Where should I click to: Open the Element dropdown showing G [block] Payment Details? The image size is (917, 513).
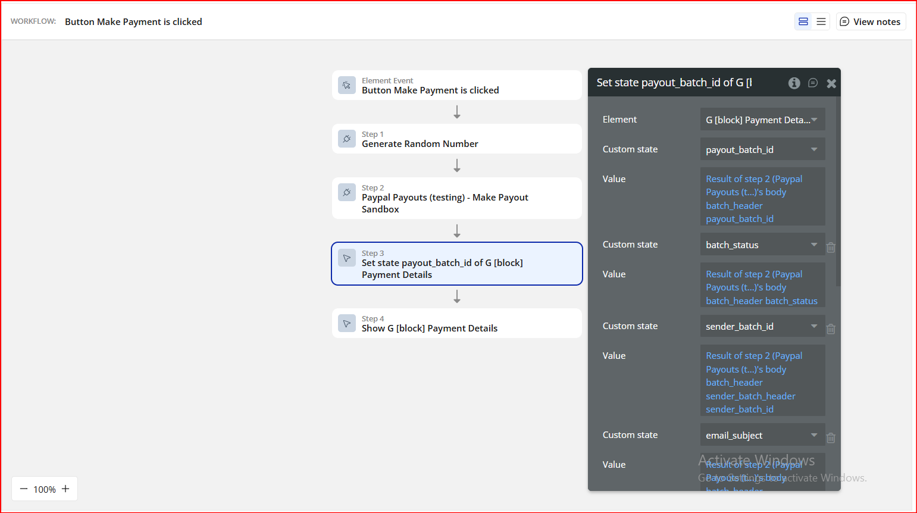point(762,120)
